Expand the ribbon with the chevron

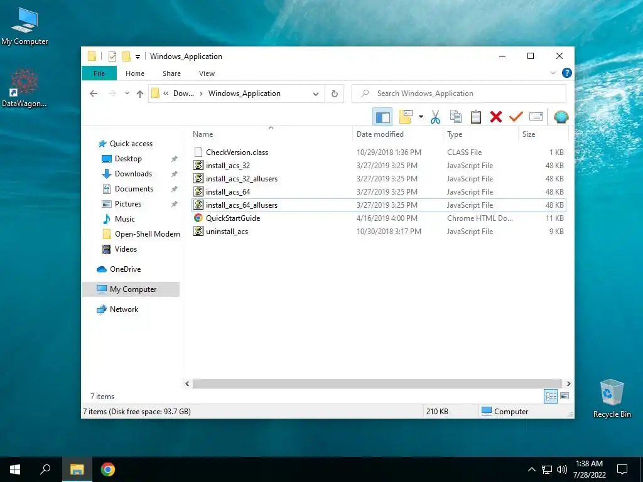[x=553, y=73]
